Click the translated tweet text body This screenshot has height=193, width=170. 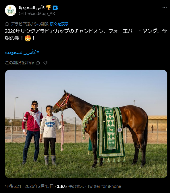[86, 35]
